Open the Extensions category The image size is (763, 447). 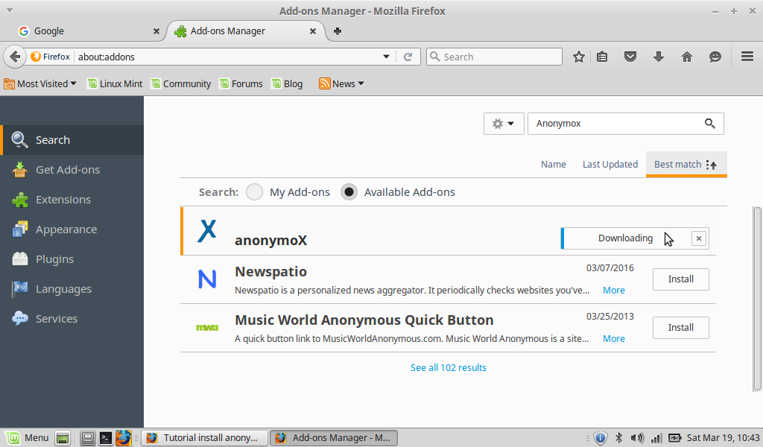click(x=72, y=200)
